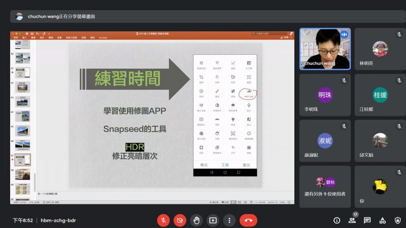Select the 林明英 participant tile
Viewport: 406px width, 228px height.
(380, 49)
